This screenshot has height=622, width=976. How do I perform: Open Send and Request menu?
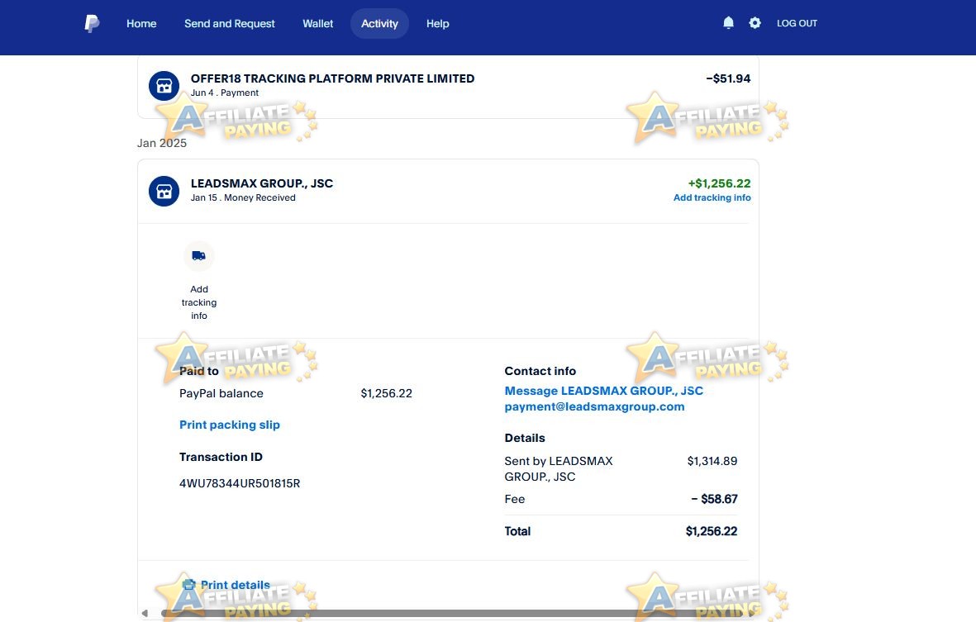coord(229,24)
